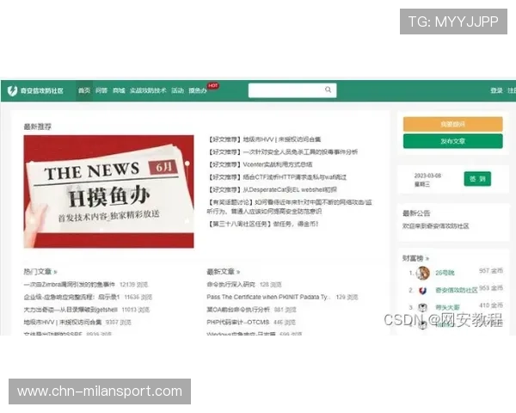Click the 957 金币 coin count
Viewport: 516px width, 413px height.
pos(491,270)
